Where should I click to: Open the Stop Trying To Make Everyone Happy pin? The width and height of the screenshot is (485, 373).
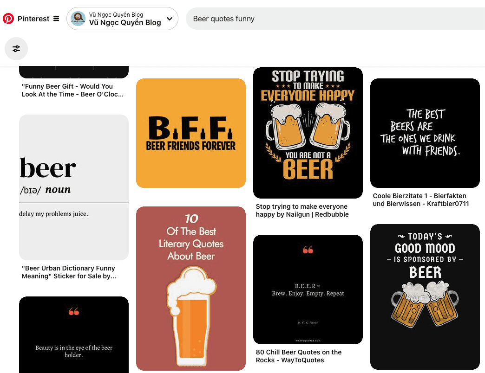308,133
